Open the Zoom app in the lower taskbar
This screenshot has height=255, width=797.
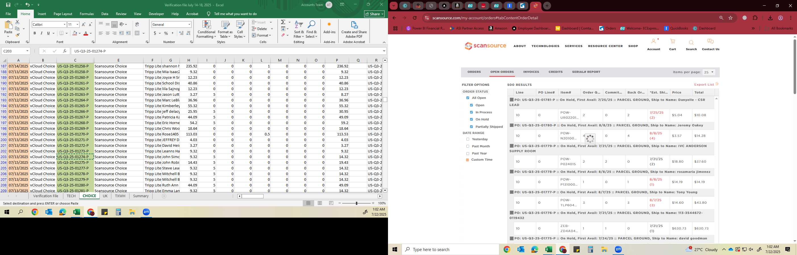click(x=618, y=249)
